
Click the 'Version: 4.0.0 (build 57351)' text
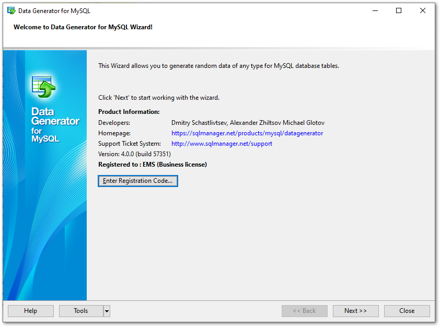point(134,154)
